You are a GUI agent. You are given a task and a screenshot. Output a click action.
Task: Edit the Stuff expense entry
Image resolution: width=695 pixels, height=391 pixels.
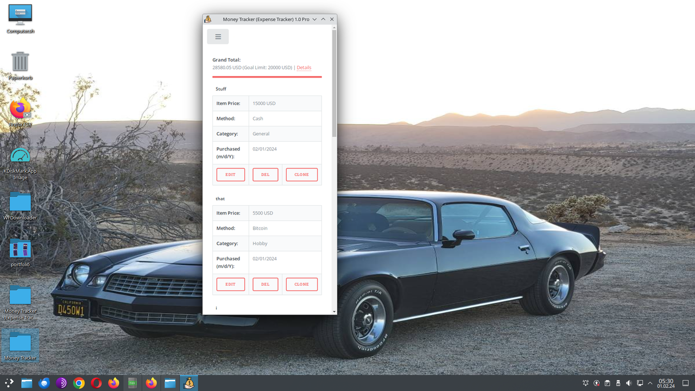pos(231,174)
